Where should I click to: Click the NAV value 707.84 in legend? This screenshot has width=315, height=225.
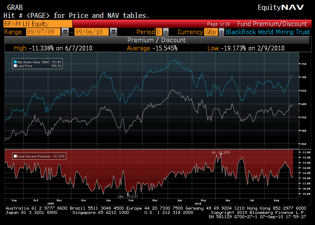click(x=56, y=62)
